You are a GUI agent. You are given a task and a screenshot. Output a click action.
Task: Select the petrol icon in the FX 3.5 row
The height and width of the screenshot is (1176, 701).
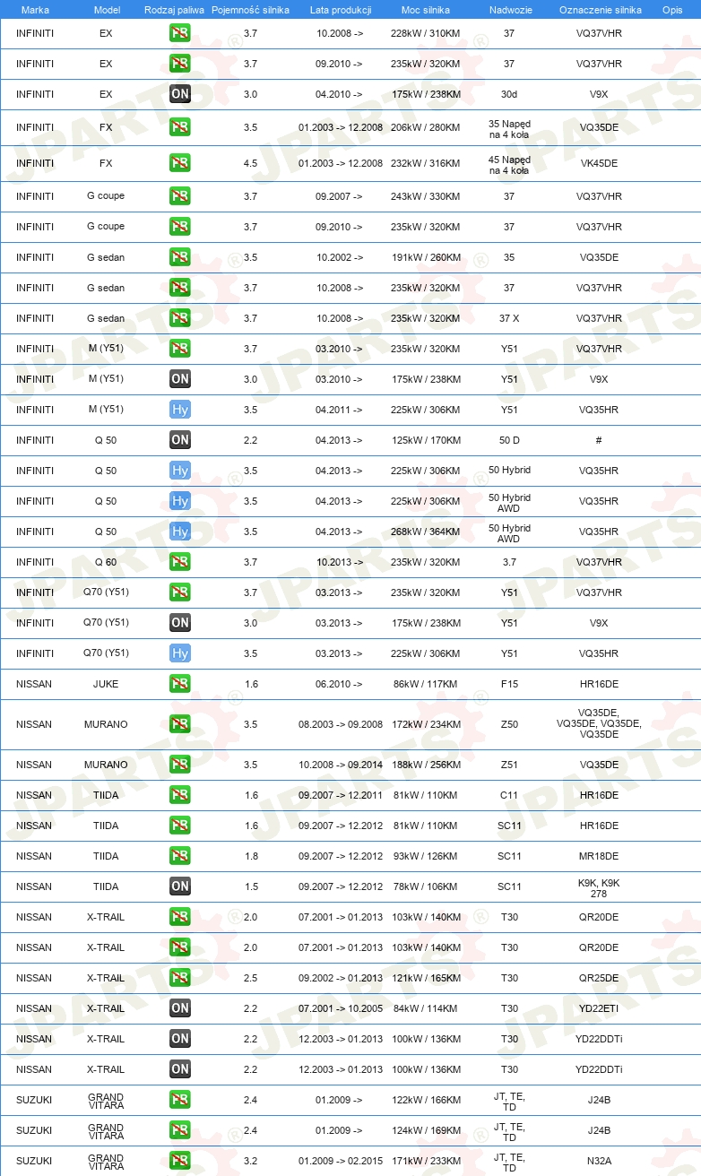[x=180, y=127]
